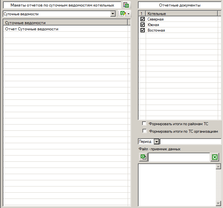The image size is (223, 208).
Task: Enable Формировать итоги по районам ТС
Action: click(x=144, y=124)
